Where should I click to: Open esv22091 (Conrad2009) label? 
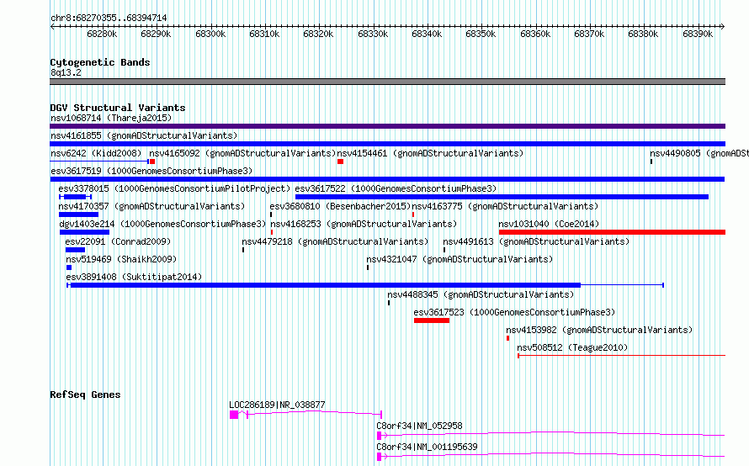[x=118, y=241]
